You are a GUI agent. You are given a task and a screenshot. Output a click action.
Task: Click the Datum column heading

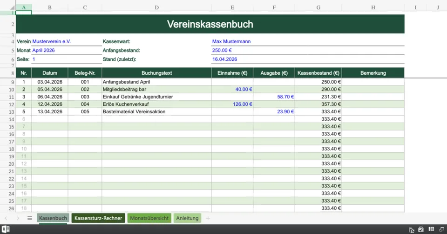(50, 73)
